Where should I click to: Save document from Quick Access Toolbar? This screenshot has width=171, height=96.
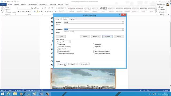click(x=5, y=2)
